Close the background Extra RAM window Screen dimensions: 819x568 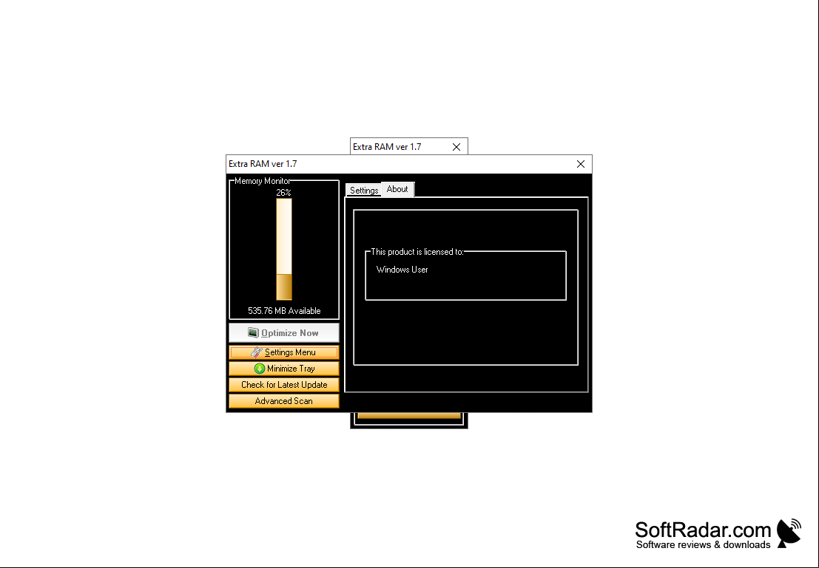pyautogui.click(x=456, y=147)
